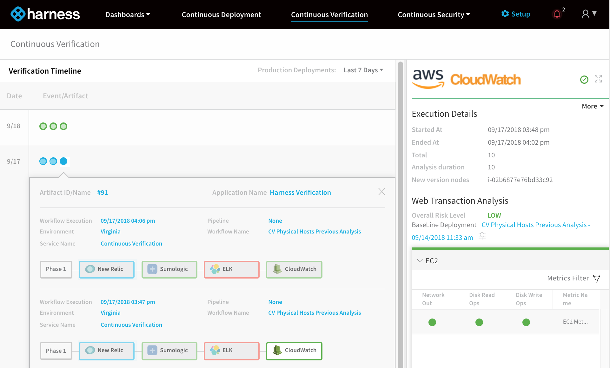Select second 9/18 deployment circle
Viewport: 610px width, 368px height.
pos(53,126)
